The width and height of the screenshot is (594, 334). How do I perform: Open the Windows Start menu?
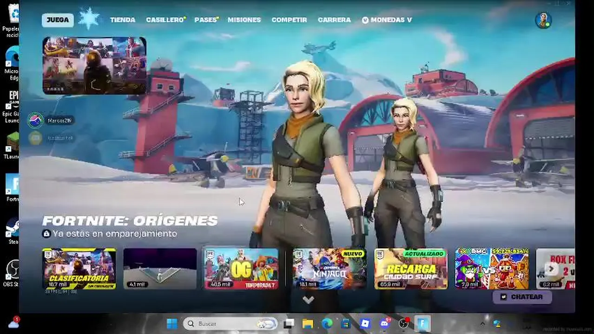coord(172,323)
